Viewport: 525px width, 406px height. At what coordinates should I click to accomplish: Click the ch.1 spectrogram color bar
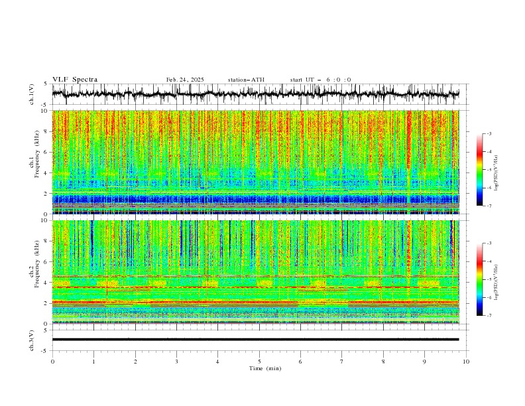click(x=479, y=170)
